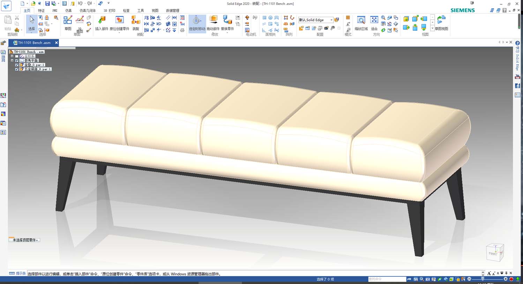
Task: Open the 数据管理 ribbon tab
Action: click(172, 10)
